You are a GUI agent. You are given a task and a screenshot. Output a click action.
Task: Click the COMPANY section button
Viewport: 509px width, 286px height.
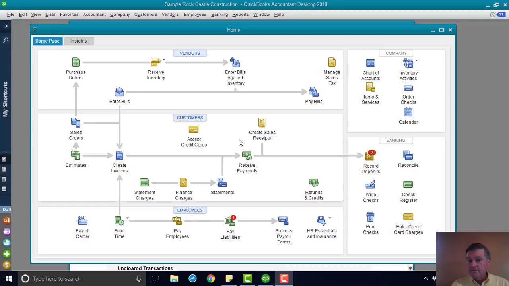click(396, 53)
